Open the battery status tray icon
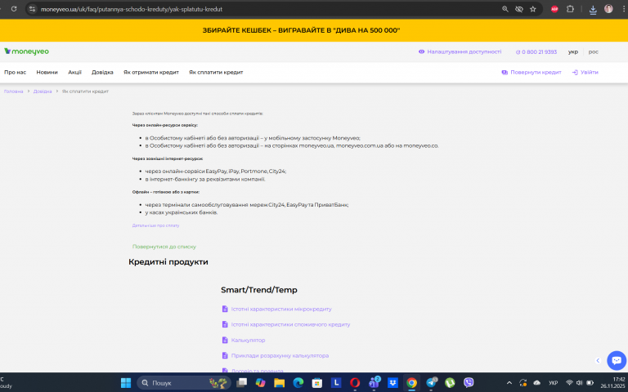 click(x=590, y=383)
